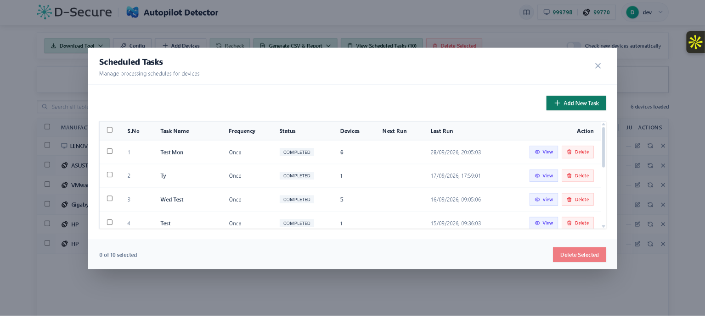Tick the checkbox for task Test Mon
The height and width of the screenshot is (316, 705).
click(x=110, y=151)
